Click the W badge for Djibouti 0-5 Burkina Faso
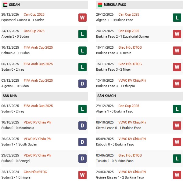183x181 pixels. (177, 142)
